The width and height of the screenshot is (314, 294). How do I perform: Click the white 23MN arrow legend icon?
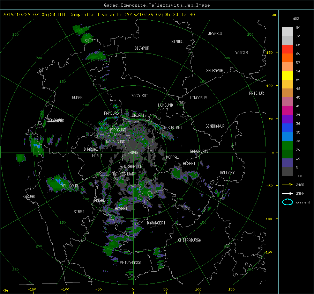pyautogui.click(x=287, y=193)
